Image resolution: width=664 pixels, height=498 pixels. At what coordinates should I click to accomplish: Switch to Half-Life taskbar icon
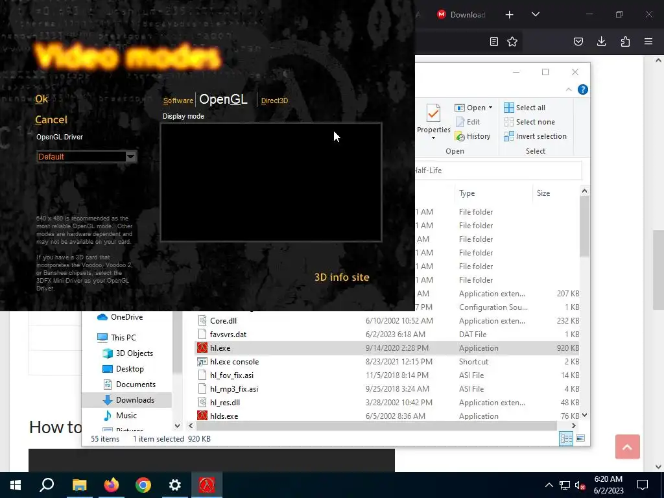pyautogui.click(x=207, y=485)
